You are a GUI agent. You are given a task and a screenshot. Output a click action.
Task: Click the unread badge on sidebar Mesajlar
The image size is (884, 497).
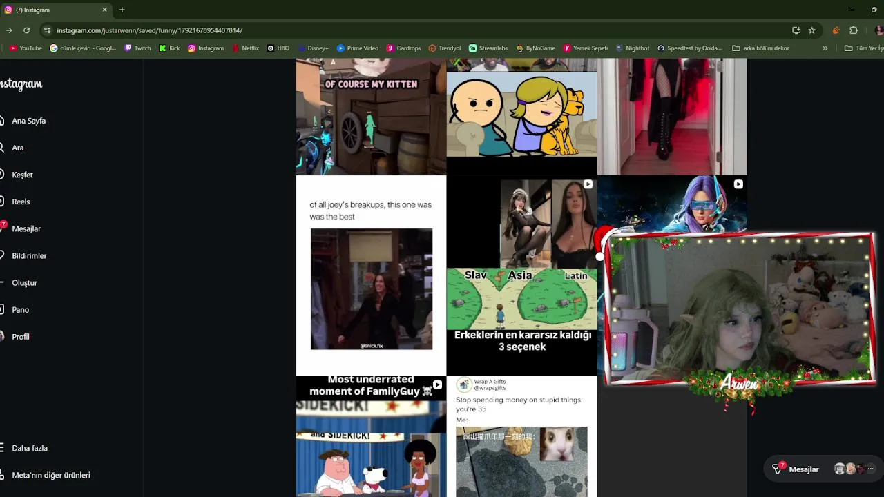click(3, 224)
